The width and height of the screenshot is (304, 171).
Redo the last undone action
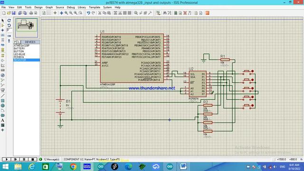click(94, 13)
